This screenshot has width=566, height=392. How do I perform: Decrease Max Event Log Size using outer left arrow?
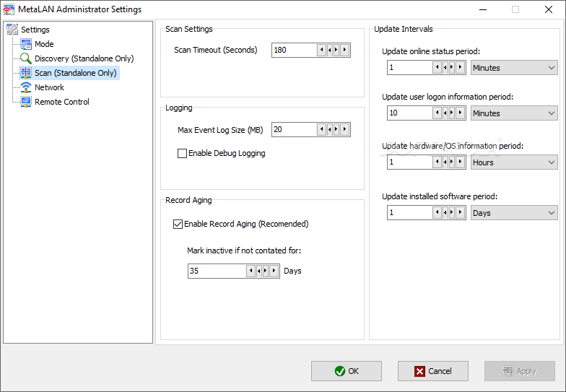(322, 129)
